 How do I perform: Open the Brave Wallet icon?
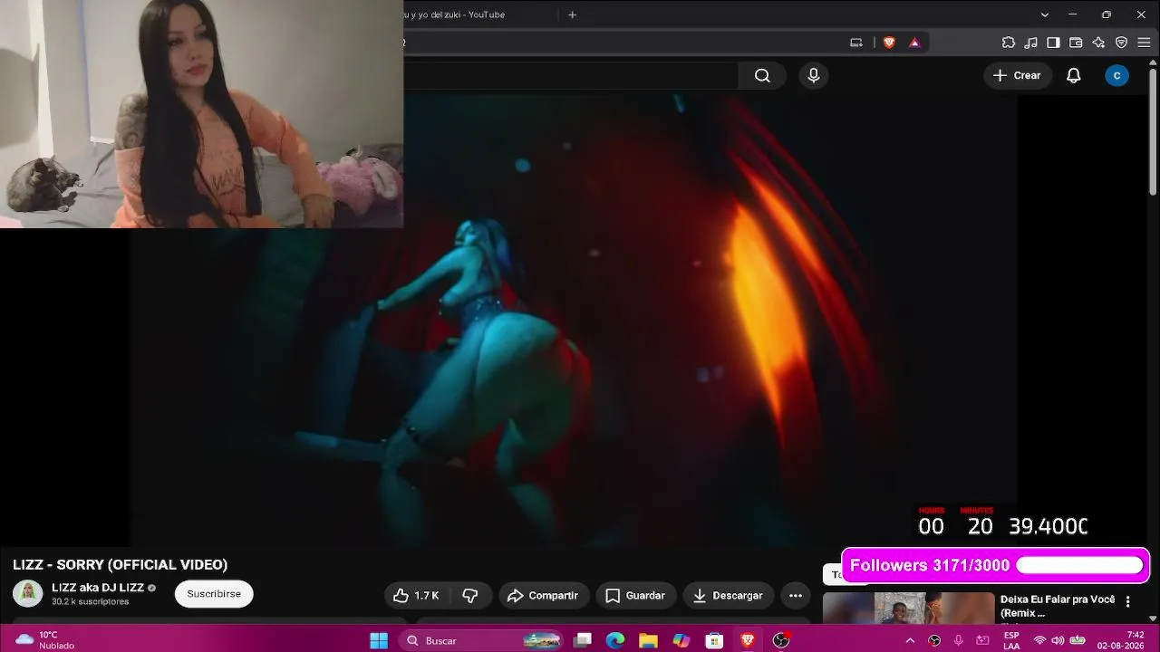1076,43
